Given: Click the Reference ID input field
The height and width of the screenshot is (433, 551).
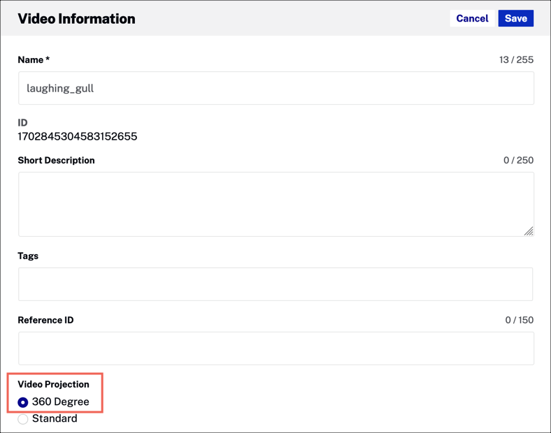Looking at the screenshot, I should pyautogui.click(x=275, y=348).
